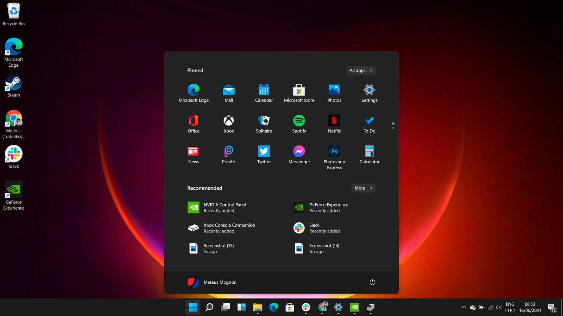Open NVIDIA Control Panel recommendation
The height and width of the screenshot is (316, 563).
pos(225,208)
